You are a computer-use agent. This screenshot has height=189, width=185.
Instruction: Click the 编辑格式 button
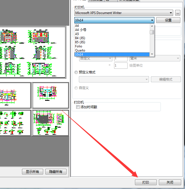pos(166,79)
